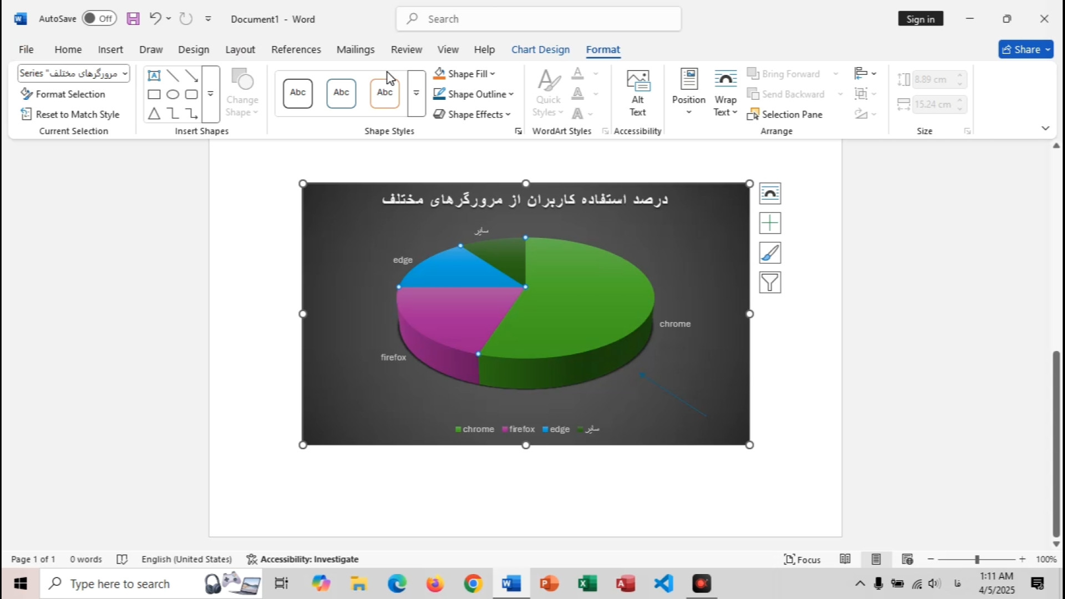Open Shape Effects dropdown

(x=472, y=114)
